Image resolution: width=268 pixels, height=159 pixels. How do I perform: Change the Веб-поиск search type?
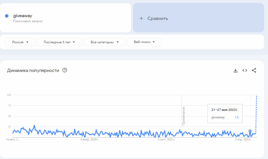point(144,42)
